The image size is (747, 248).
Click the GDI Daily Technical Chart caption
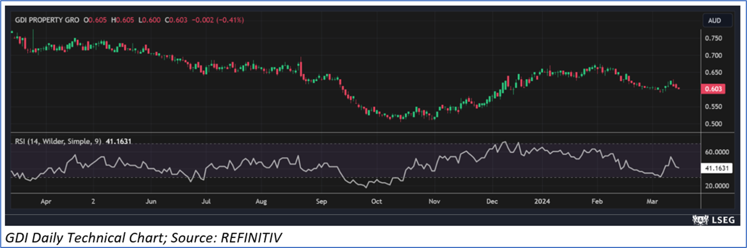pyautogui.click(x=144, y=238)
